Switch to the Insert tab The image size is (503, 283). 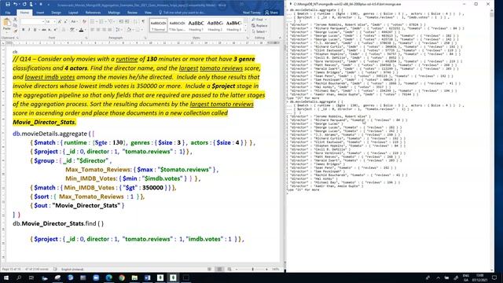coord(40,13)
